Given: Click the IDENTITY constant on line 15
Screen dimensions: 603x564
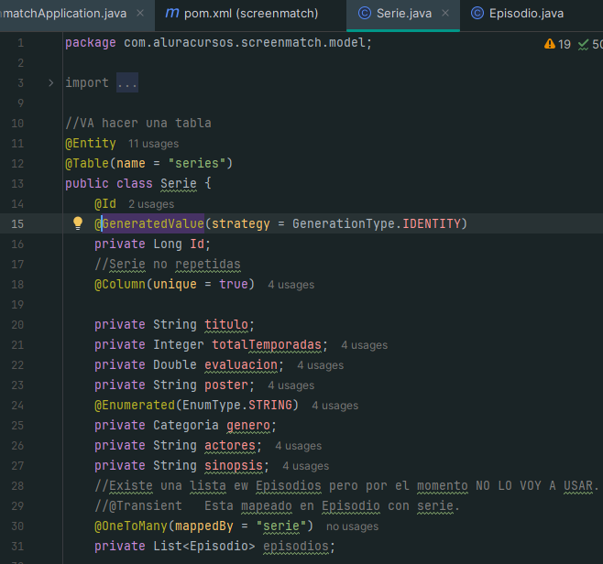Looking at the screenshot, I should [432, 223].
